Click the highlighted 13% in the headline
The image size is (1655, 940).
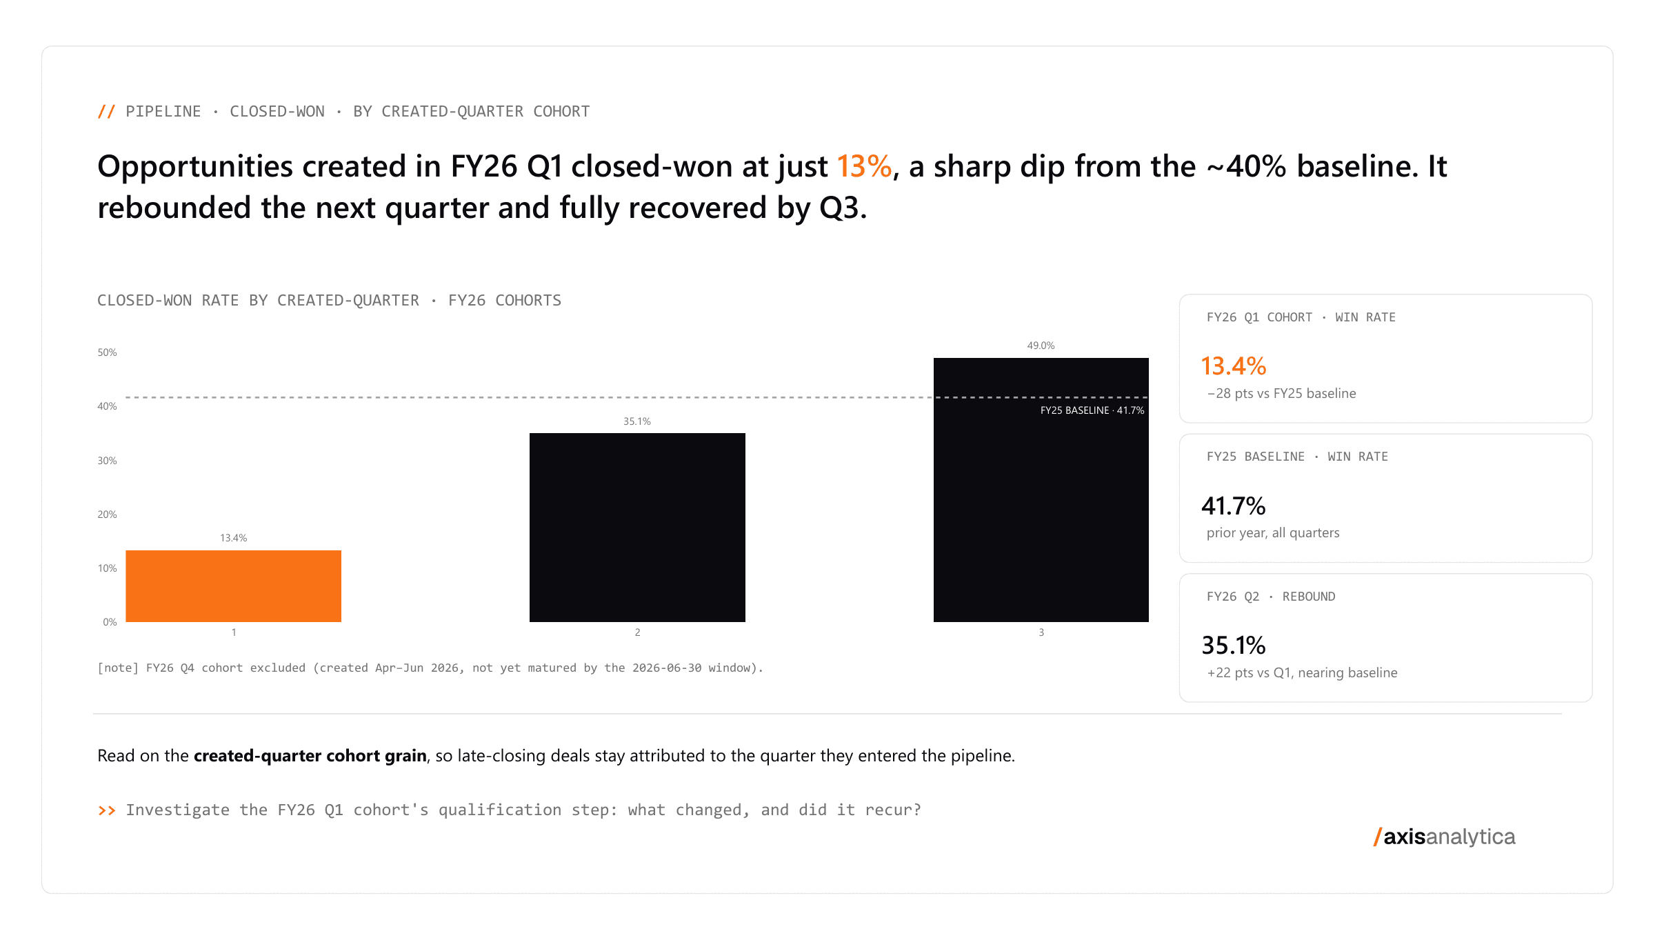pos(864,166)
